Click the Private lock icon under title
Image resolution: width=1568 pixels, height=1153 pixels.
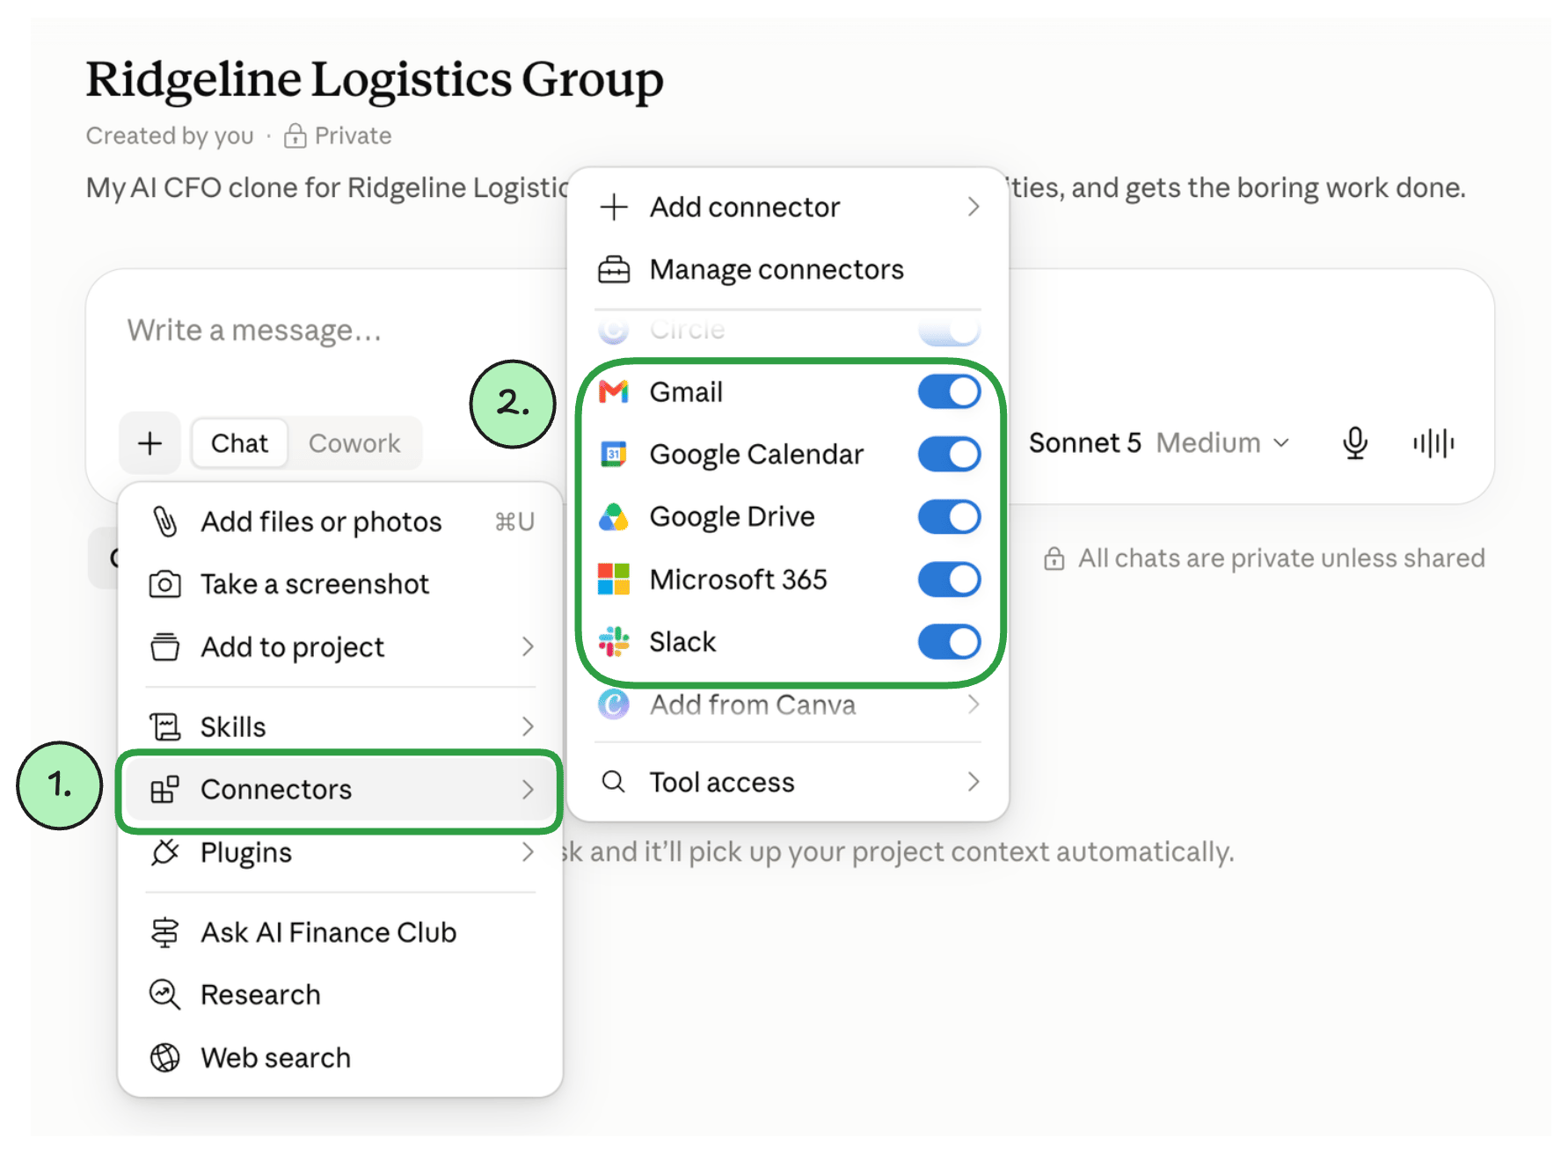tap(295, 136)
